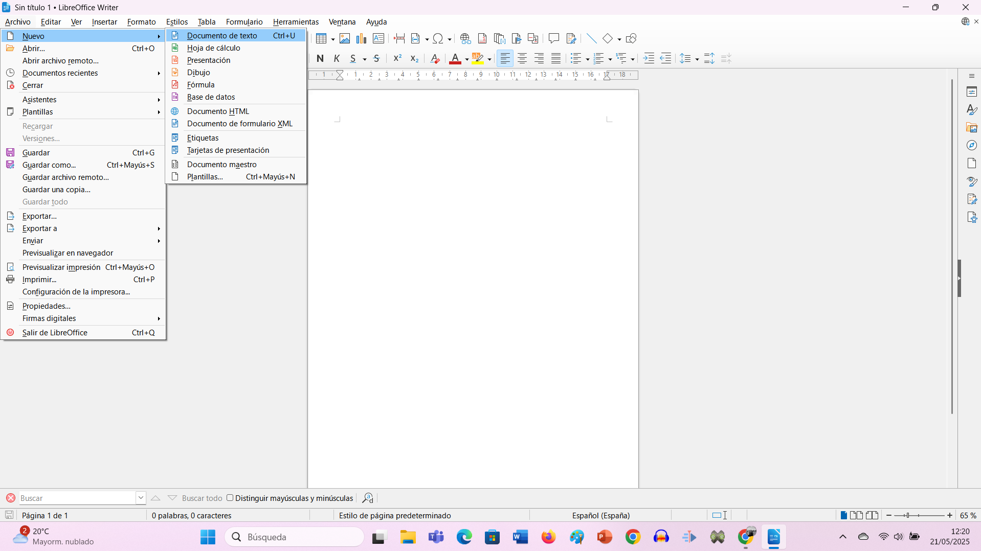
Task: Click the Insert Image toolbar icon
Action: (x=345, y=38)
